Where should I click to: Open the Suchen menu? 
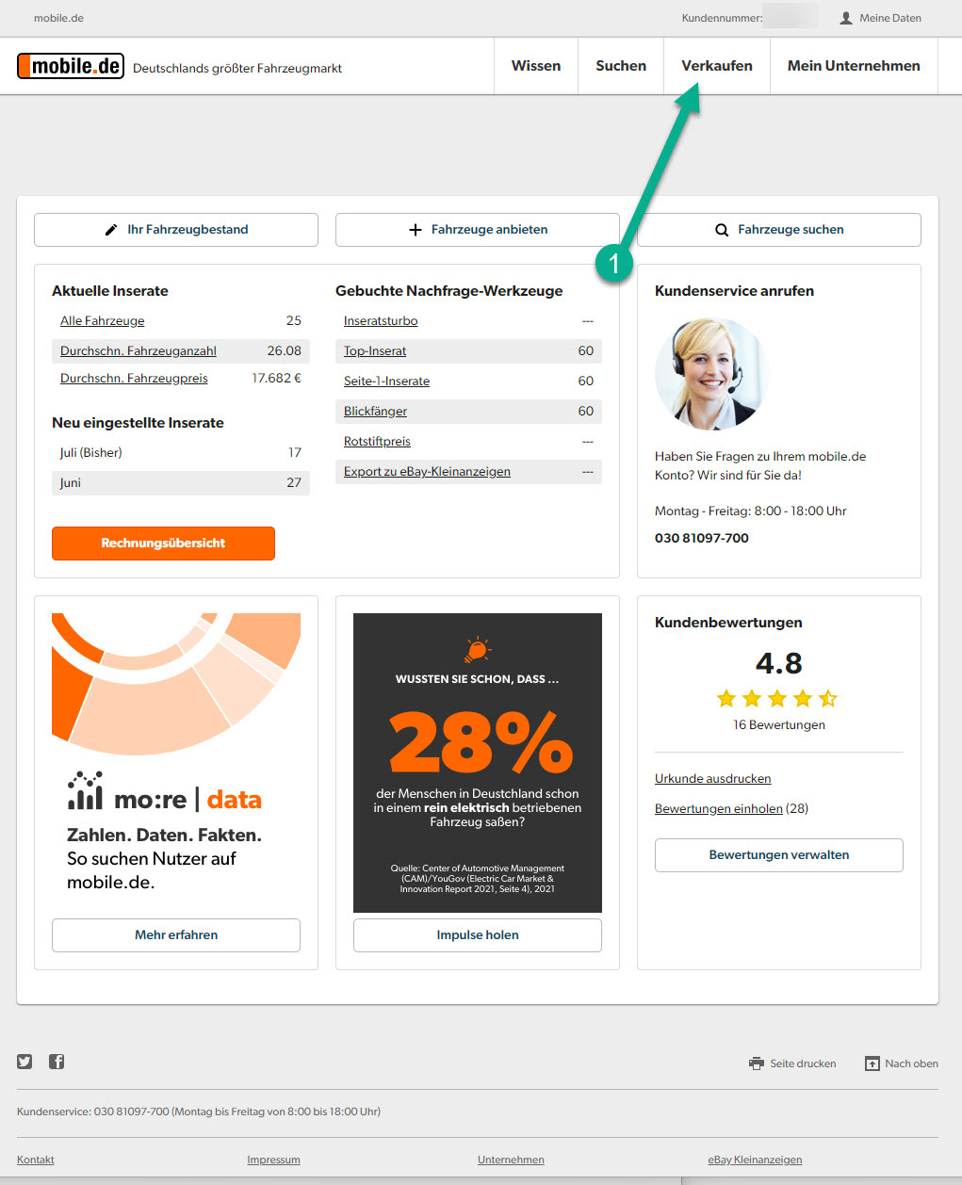(621, 66)
